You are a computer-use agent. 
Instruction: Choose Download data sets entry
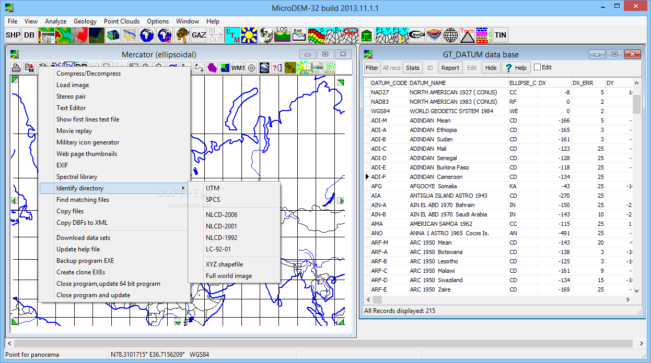[x=114, y=238]
